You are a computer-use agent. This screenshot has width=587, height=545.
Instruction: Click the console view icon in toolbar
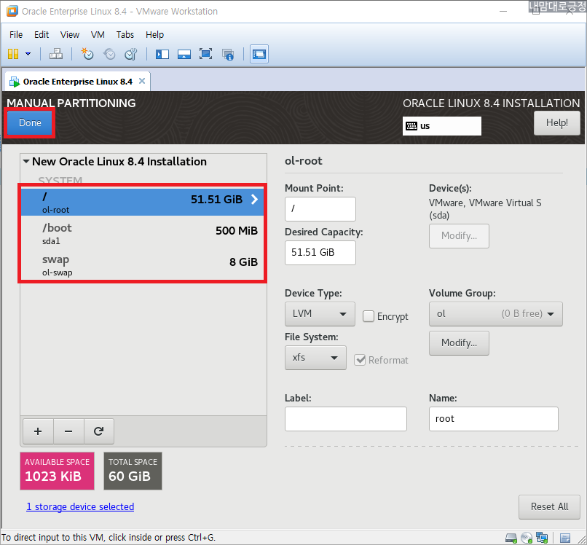[259, 55]
